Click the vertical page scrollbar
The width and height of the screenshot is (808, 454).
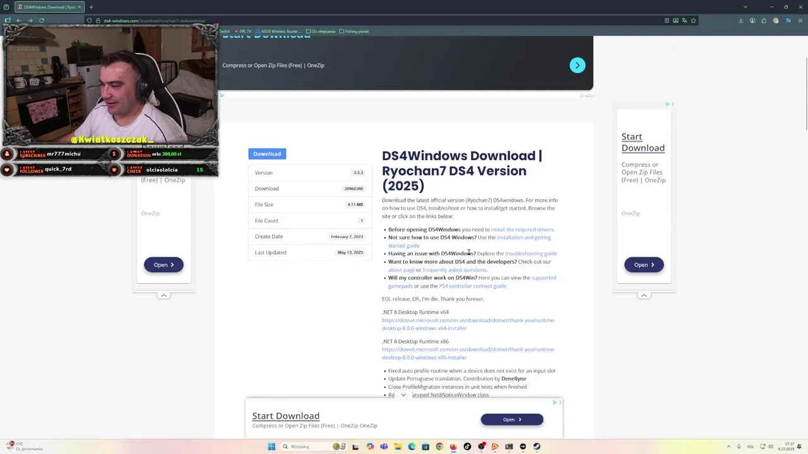805,95
